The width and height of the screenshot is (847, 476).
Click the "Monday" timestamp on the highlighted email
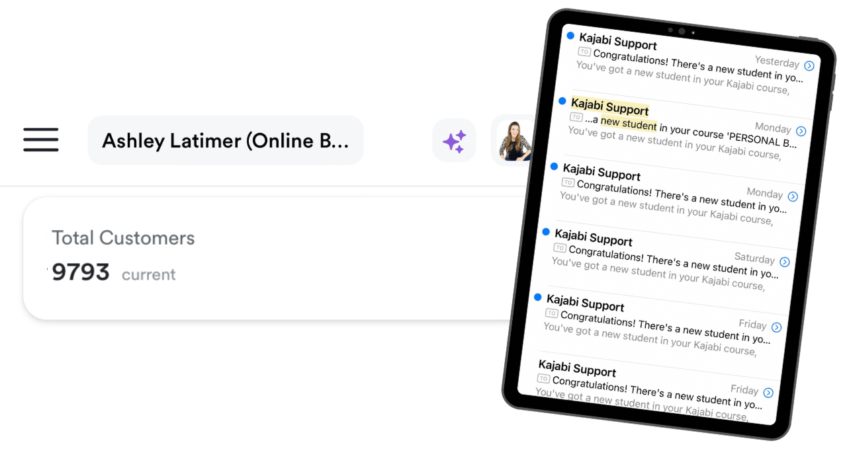(x=773, y=128)
